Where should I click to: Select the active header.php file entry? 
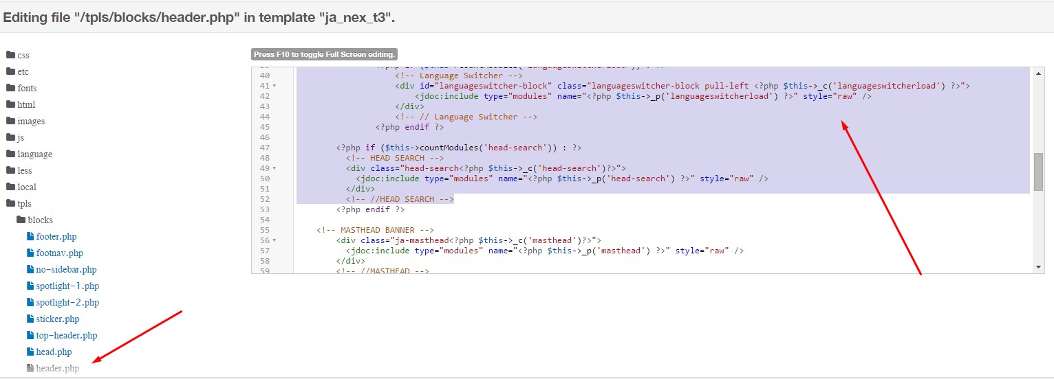click(x=58, y=369)
